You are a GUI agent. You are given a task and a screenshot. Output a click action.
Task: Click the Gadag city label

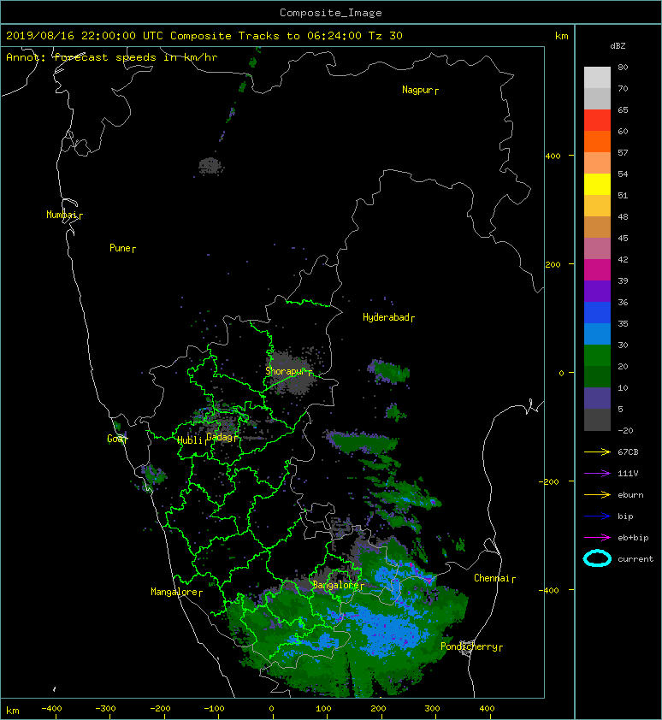(x=220, y=437)
